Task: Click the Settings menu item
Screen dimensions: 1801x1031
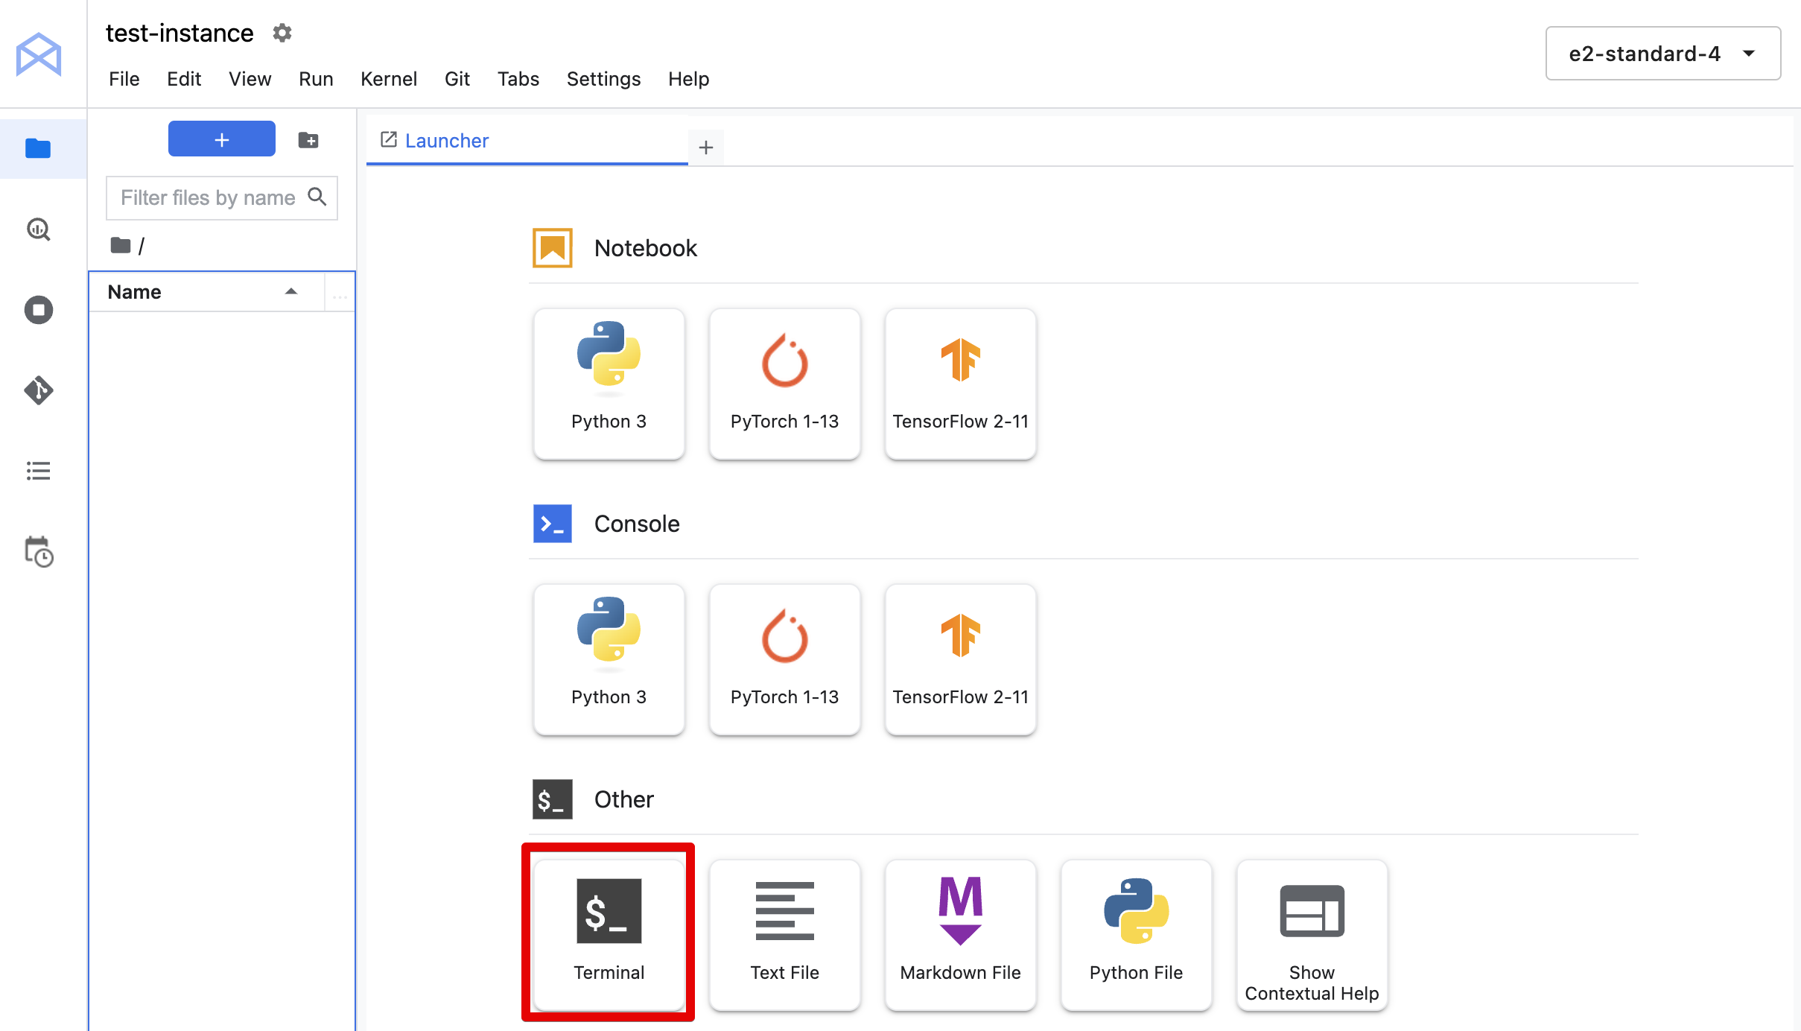Action: pos(603,78)
